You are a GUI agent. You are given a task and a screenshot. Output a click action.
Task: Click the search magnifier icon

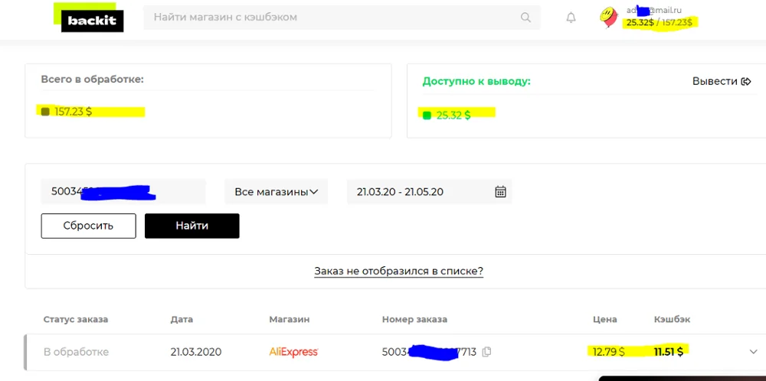(525, 18)
